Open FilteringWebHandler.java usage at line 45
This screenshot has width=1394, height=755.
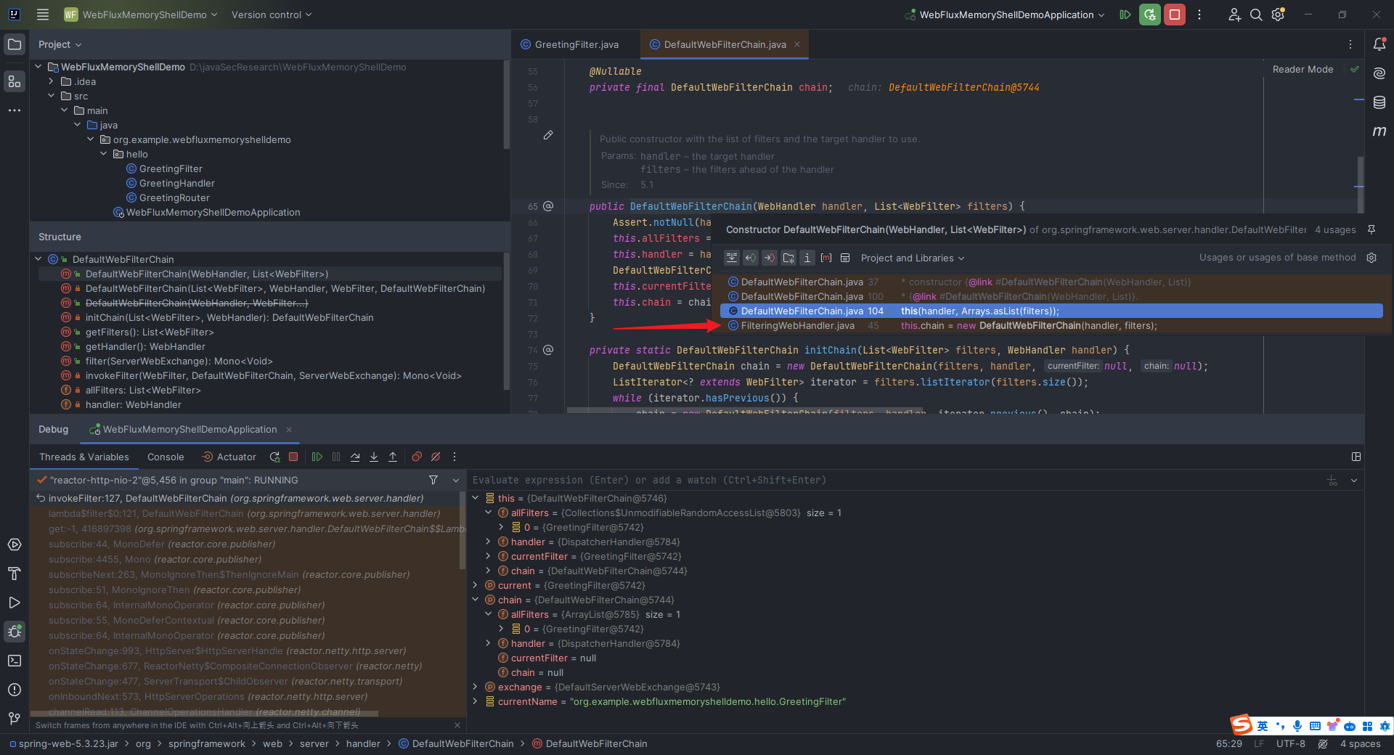(1051, 325)
